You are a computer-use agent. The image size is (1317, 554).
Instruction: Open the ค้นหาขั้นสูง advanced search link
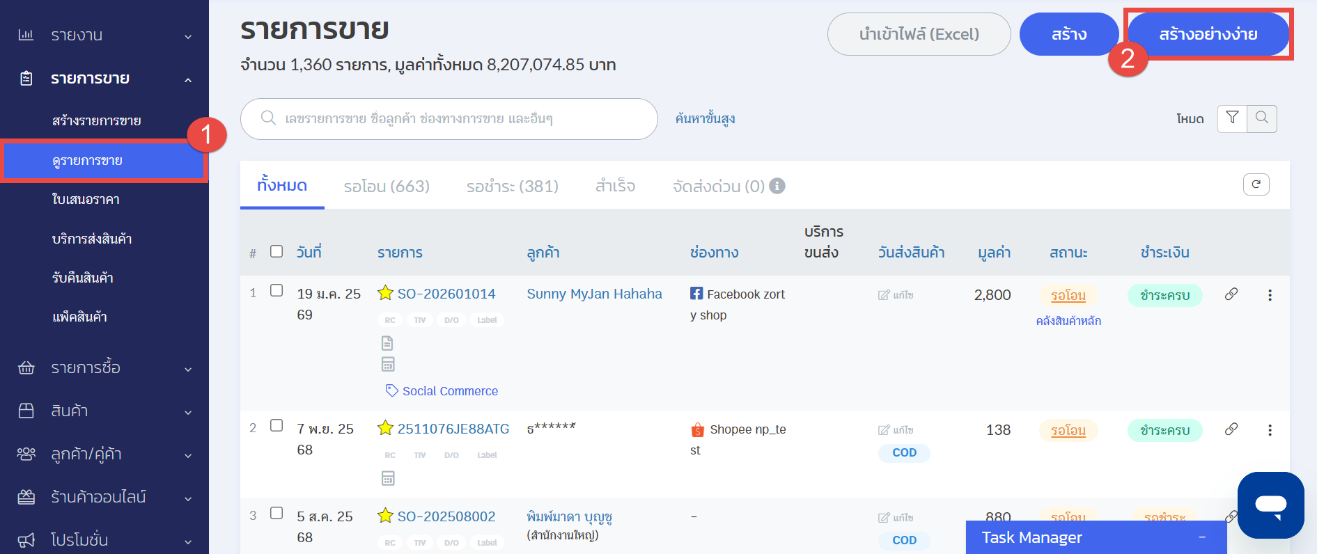(x=705, y=119)
